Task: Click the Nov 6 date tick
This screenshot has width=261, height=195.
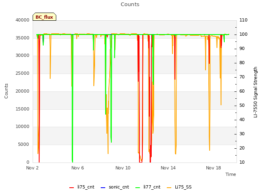Action: [x=77, y=168]
